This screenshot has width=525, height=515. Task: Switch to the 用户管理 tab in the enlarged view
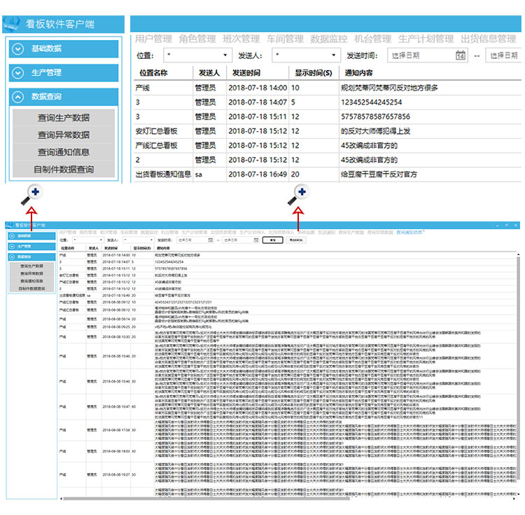tap(153, 39)
